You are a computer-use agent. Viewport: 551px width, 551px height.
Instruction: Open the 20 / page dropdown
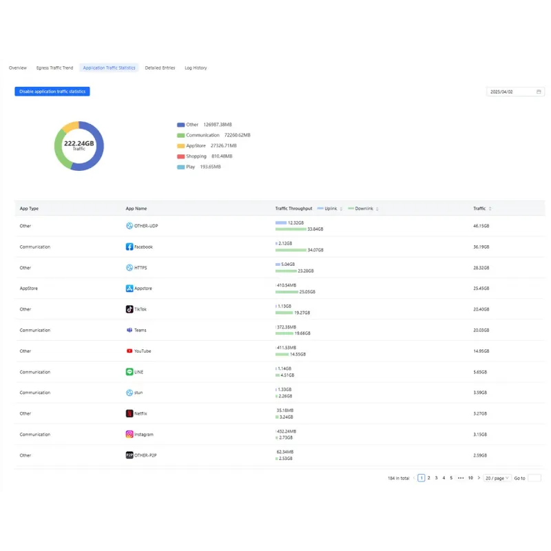[x=497, y=478]
